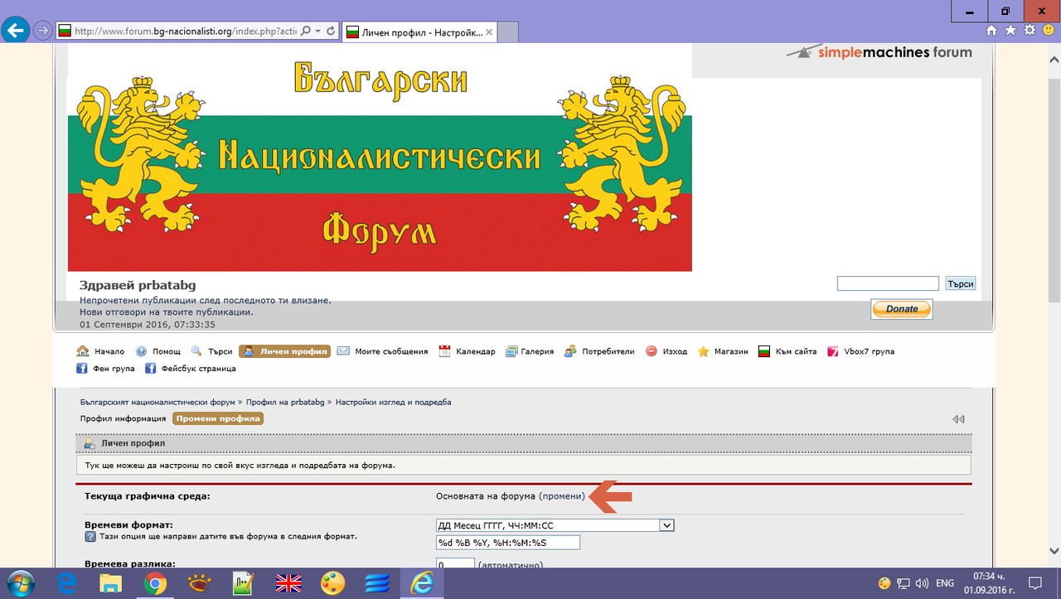Open Моите съобщения messages
The width and height of the screenshot is (1061, 599).
(x=382, y=351)
